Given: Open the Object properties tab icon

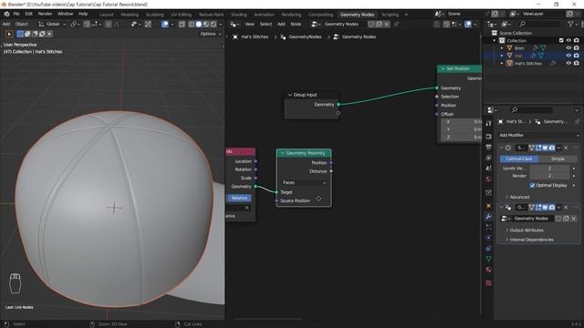Looking at the screenshot, I should [x=489, y=206].
